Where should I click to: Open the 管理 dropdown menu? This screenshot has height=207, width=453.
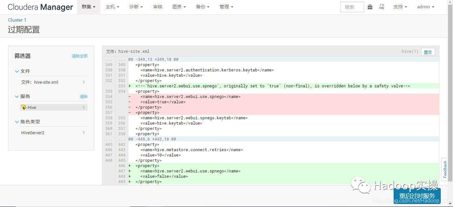click(x=227, y=7)
